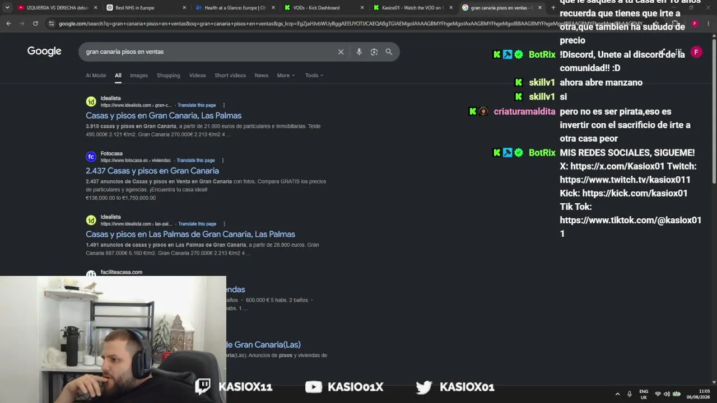Screen dimensions: 717x403
Task: Select the Short videos search tab
Action: coord(230,76)
